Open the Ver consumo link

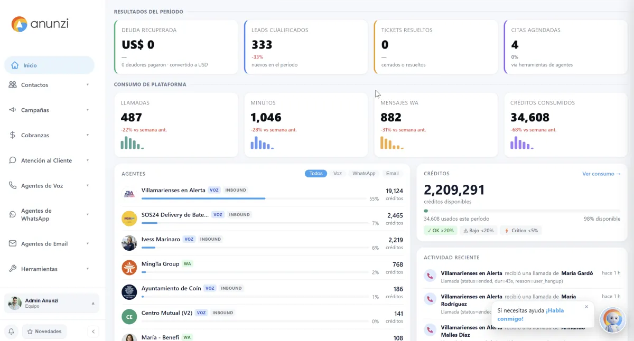[x=601, y=174]
